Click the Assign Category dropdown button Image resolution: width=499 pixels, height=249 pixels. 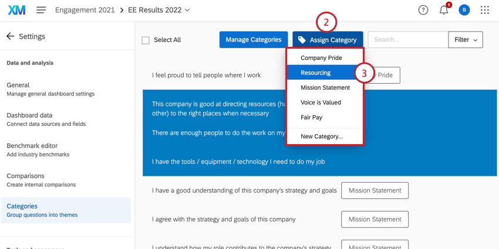(328, 40)
